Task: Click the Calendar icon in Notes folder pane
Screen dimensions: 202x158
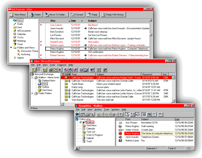Action: [x=15, y=34]
